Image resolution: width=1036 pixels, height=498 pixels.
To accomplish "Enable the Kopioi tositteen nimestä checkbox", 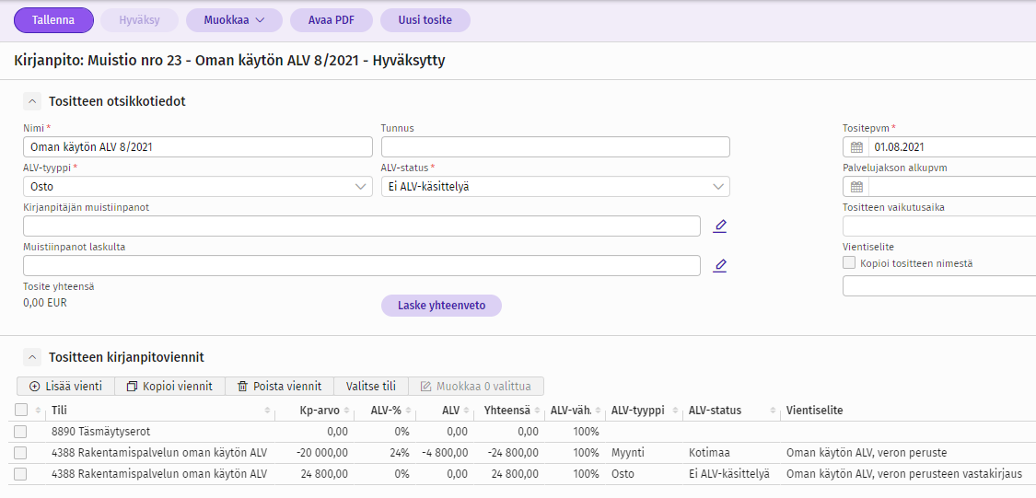I will coord(849,263).
